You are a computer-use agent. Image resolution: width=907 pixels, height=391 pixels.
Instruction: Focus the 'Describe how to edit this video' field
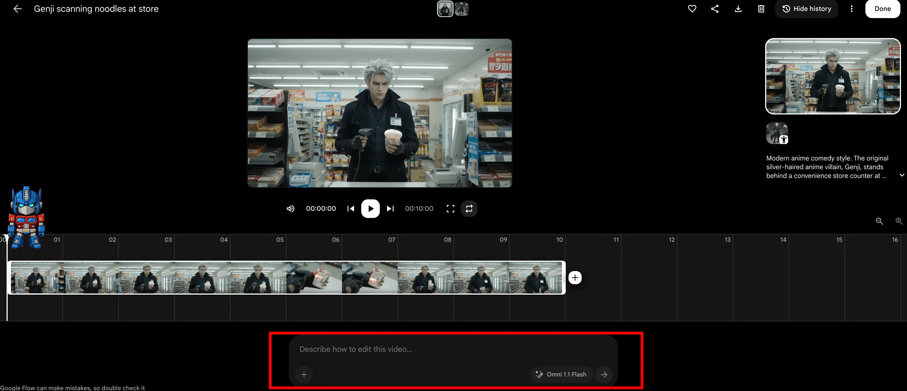pyautogui.click(x=453, y=349)
